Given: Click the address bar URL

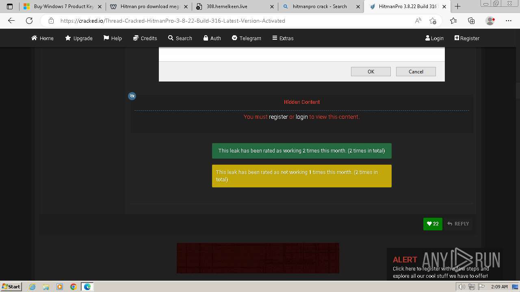Looking at the screenshot, I should [173, 21].
